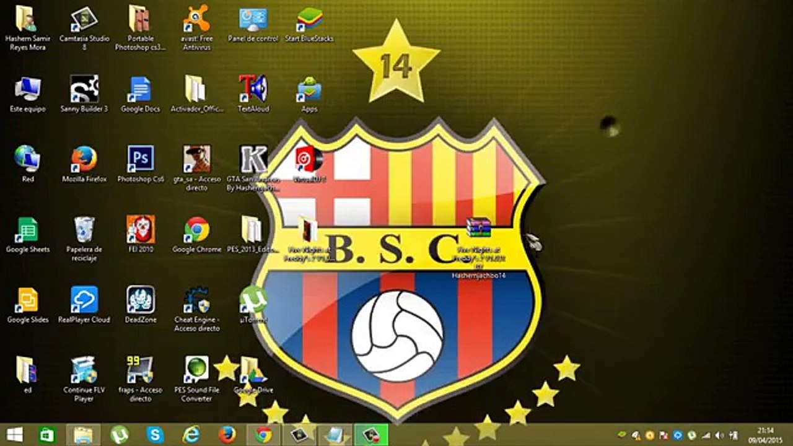Image resolution: width=793 pixels, height=446 pixels.
Task: Select Start BlueStacks desktop icon
Action: [309, 25]
